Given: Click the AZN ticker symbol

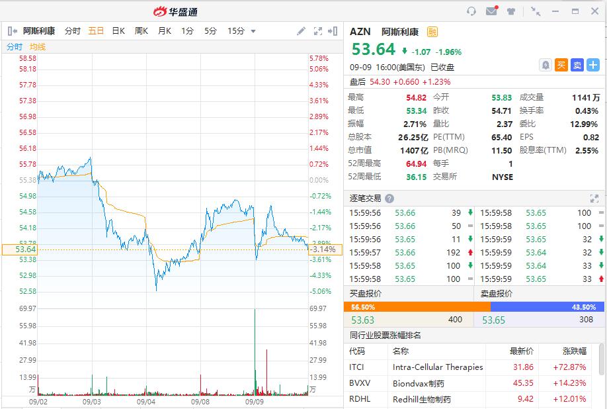Looking at the screenshot, I should coord(360,32).
